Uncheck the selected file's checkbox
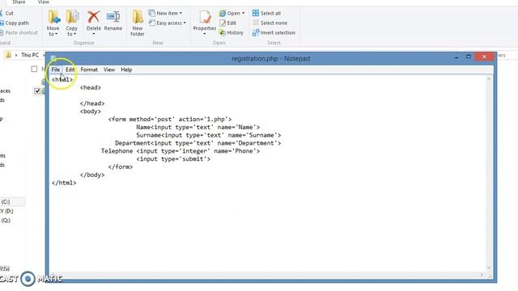The width and height of the screenshot is (518, 291). click(37, 91)
